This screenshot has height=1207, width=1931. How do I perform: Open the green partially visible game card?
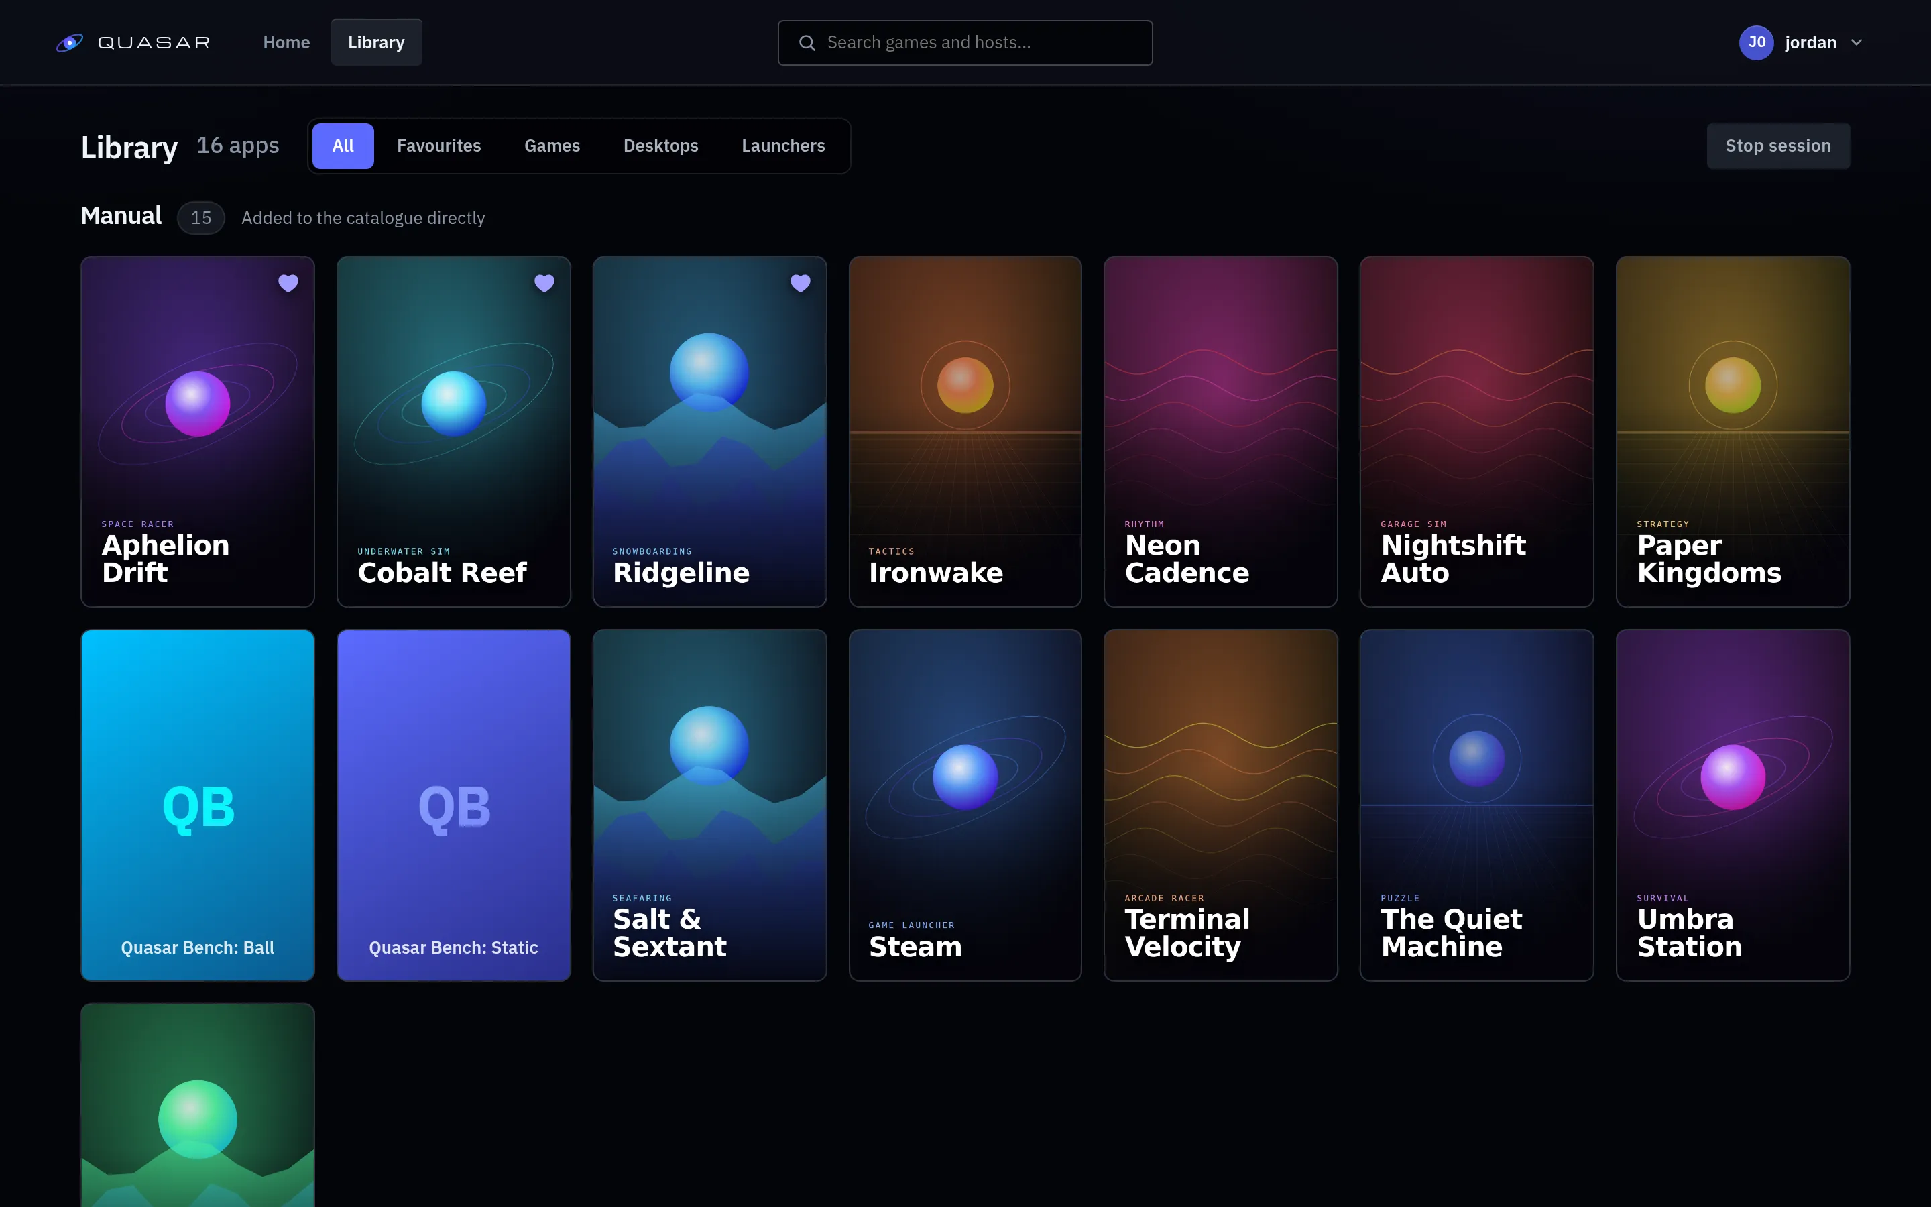click(198, 1106)
